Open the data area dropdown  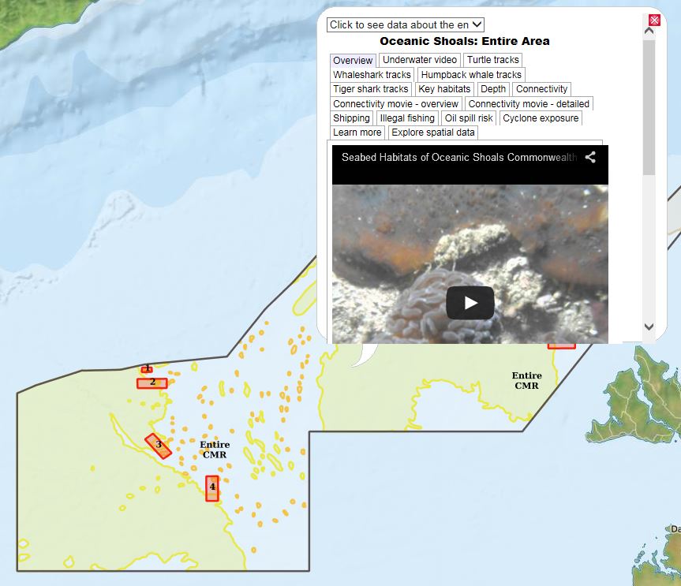click(406, 24)
